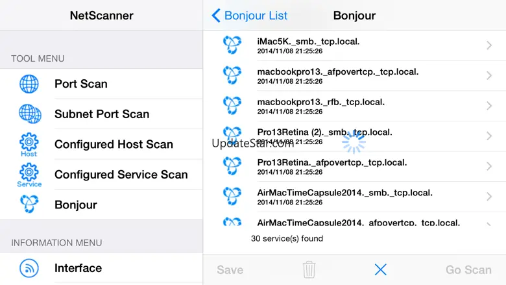
Task: Click the 30 service(s) found status
Action: click(287, 238)
